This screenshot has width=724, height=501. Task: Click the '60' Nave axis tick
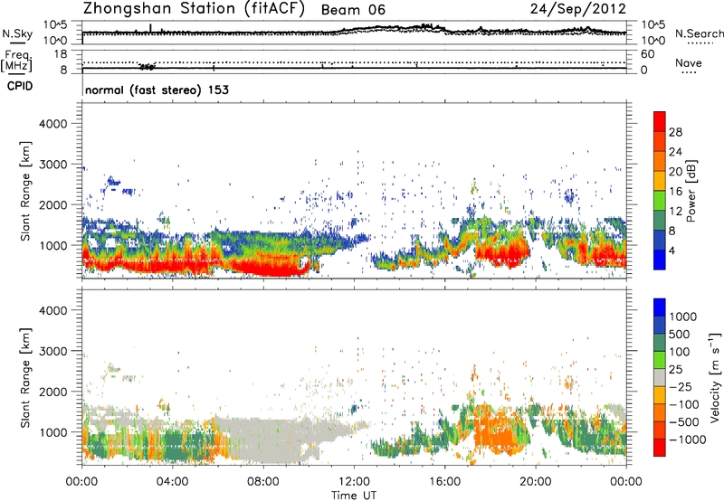click(647, 54)
